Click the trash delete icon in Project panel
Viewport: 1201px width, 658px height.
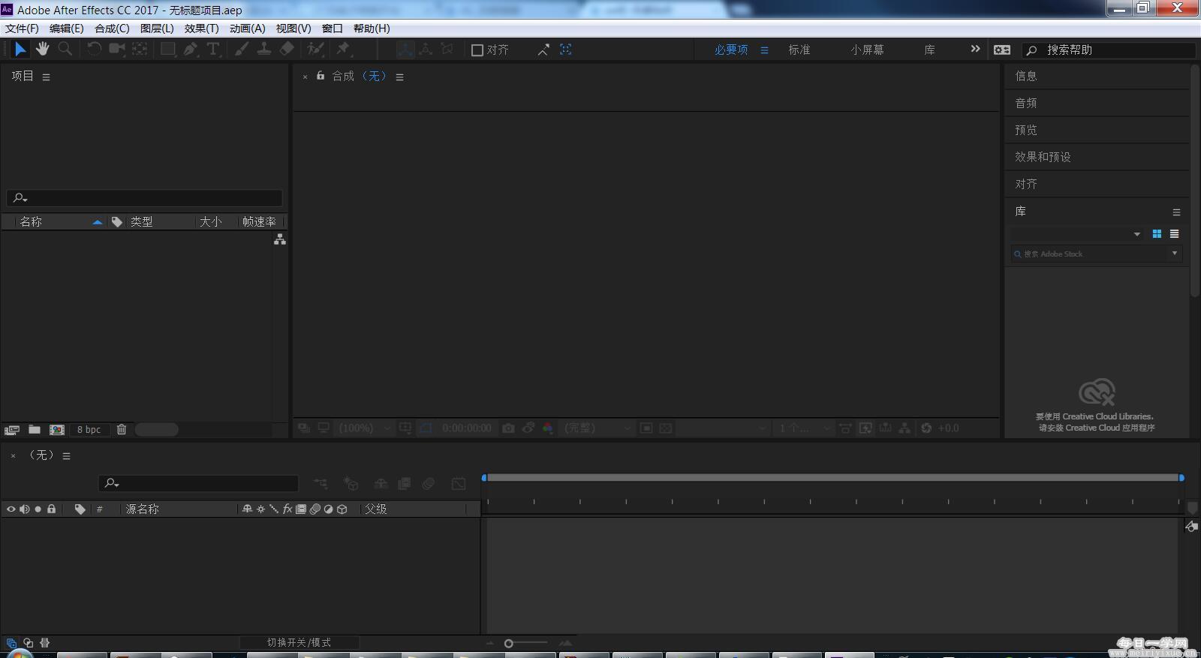[122, 430]
